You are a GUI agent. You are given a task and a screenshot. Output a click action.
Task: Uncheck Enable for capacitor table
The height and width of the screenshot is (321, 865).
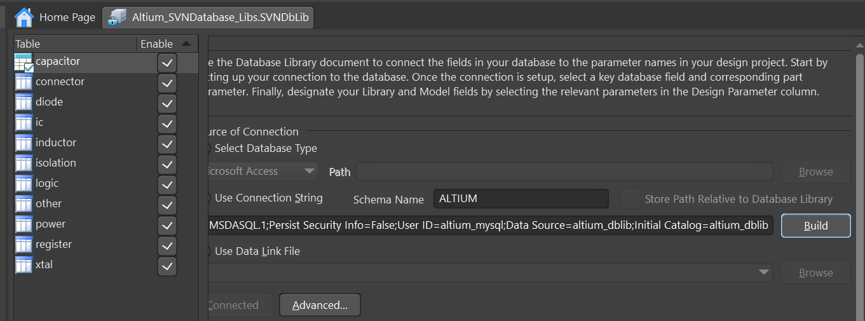pos(167,63)
